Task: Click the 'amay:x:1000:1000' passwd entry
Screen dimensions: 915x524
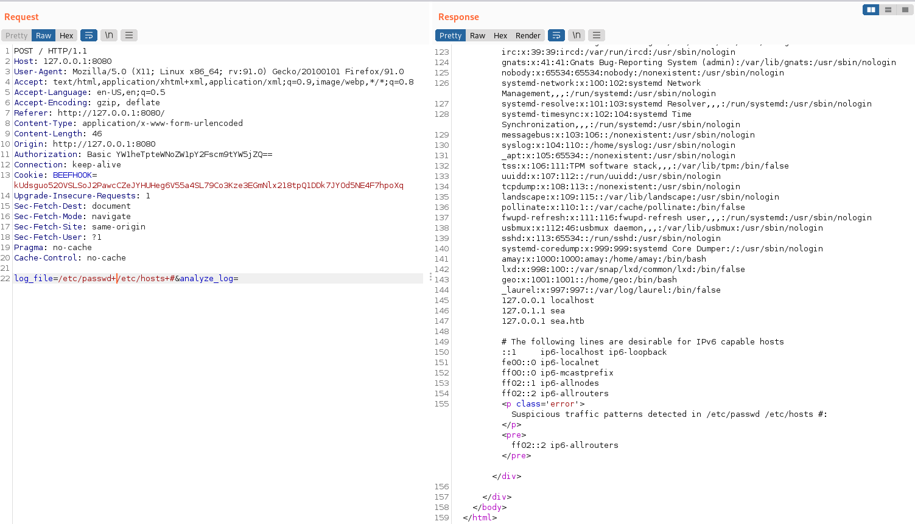Action: (x=604, y=259)
